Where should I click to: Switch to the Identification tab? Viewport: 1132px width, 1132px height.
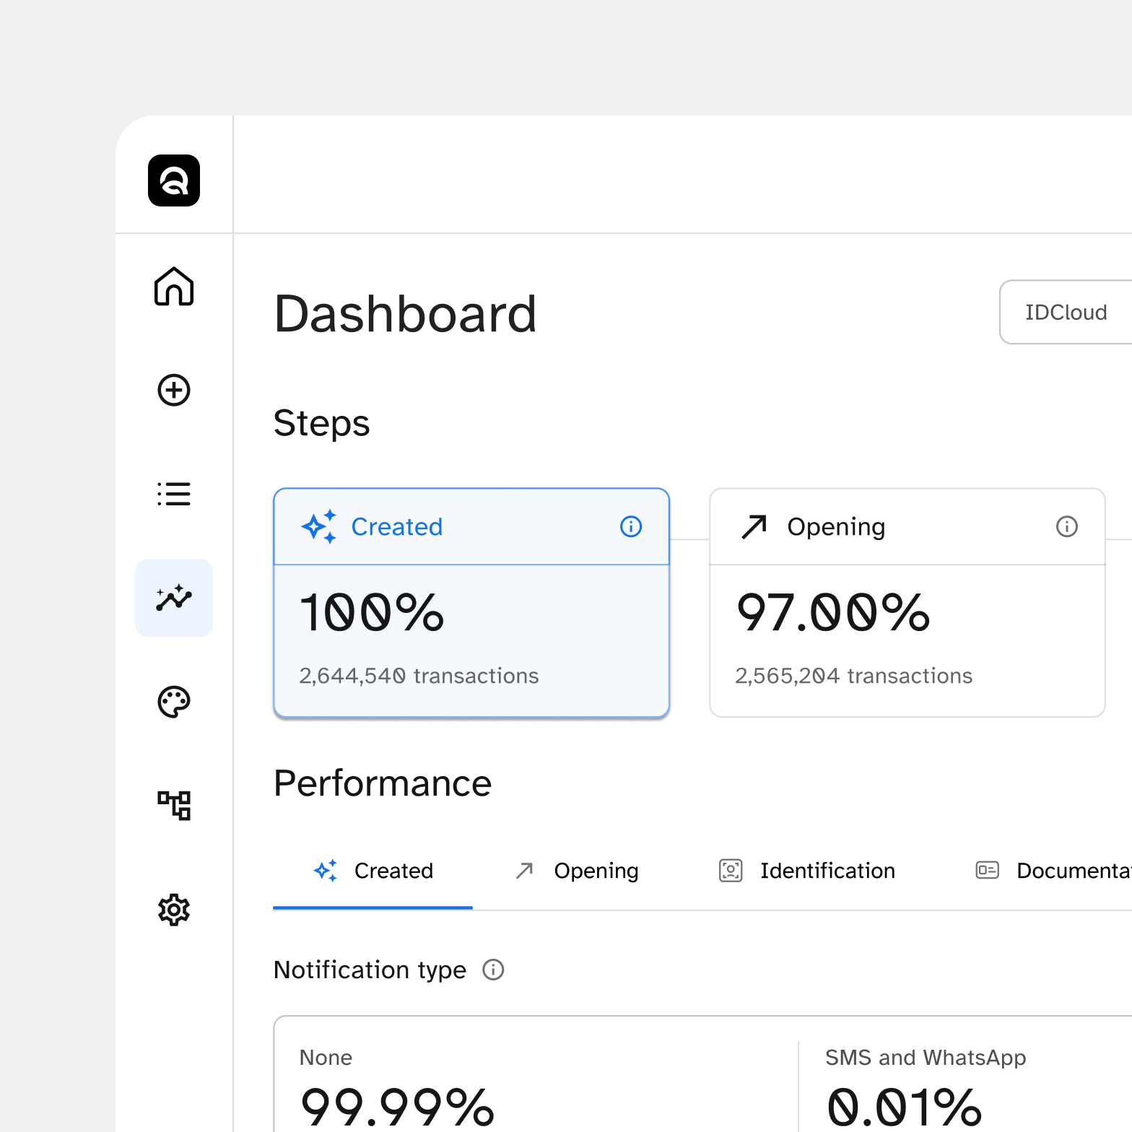[806, 871]
